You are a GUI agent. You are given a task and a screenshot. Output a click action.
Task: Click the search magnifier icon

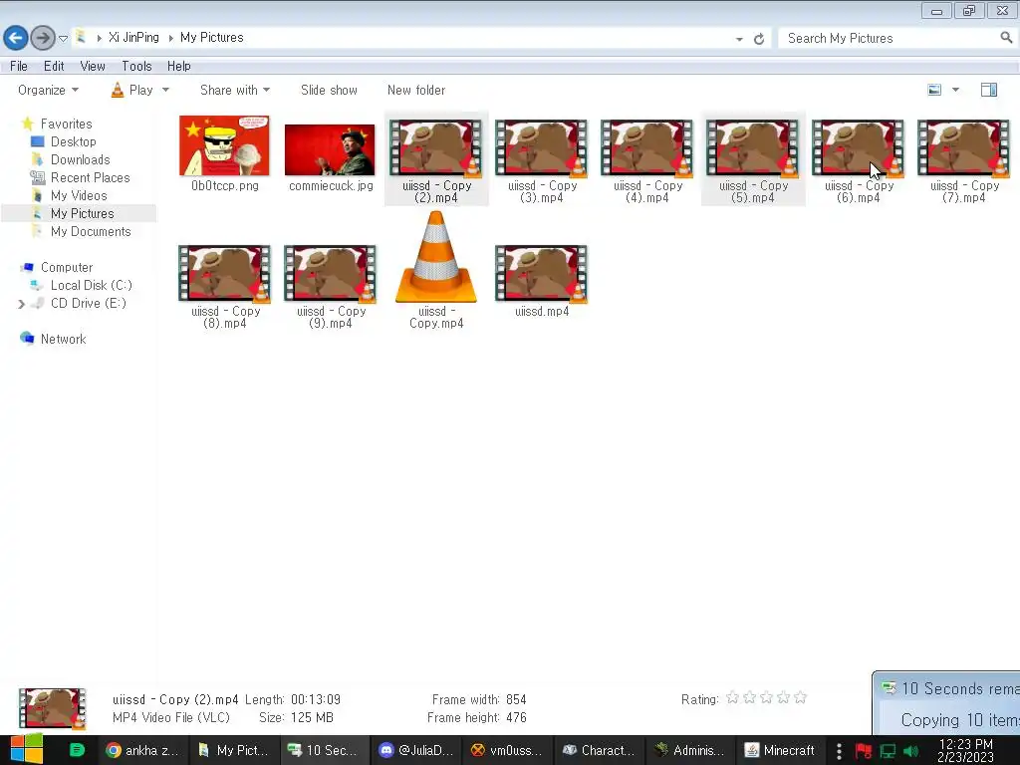[x=1006, y=38]
